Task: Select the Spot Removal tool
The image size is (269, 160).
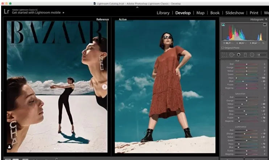Action: point(232,55)
